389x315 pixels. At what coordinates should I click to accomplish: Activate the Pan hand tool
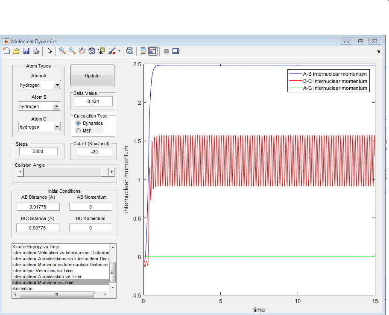[82, 51]
